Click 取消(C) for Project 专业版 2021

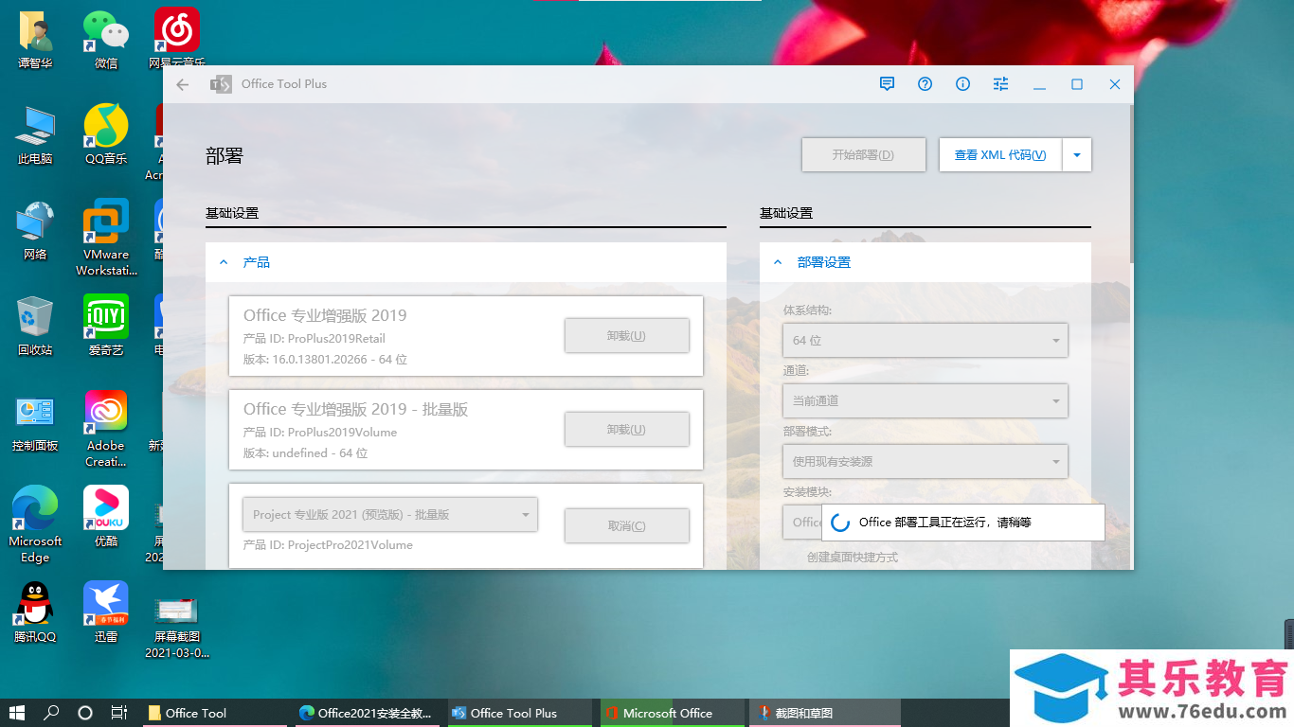[x=626, y=526]
